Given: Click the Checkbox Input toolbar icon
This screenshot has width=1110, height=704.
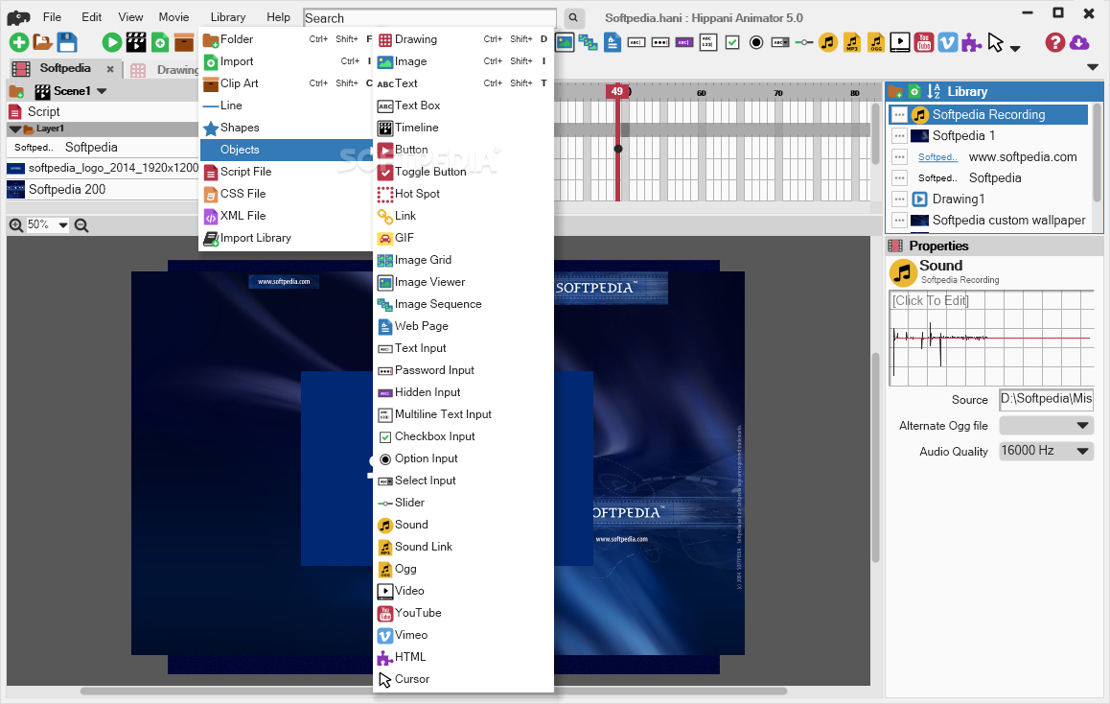Looking at the screenshot, I should [x=732, y=42].
